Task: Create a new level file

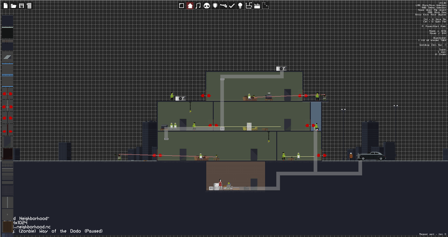Action: pos(6,6)
